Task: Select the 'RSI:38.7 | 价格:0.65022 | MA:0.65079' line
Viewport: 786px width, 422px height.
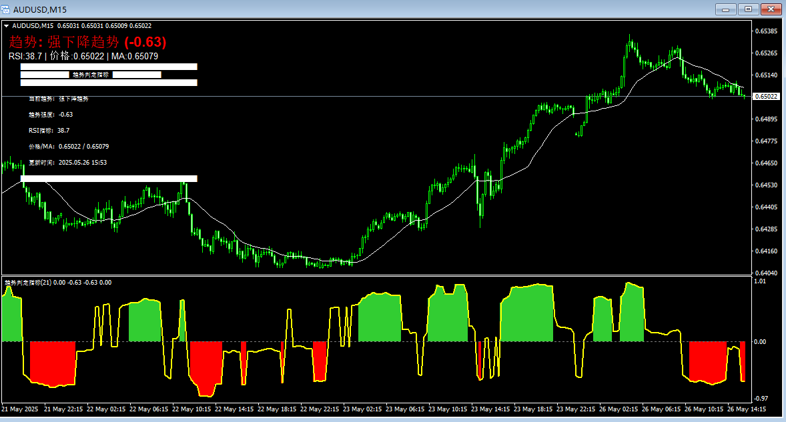Action: point(83,56)
